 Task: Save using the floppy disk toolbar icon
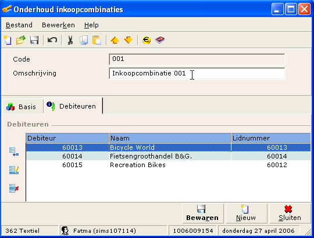34,40
